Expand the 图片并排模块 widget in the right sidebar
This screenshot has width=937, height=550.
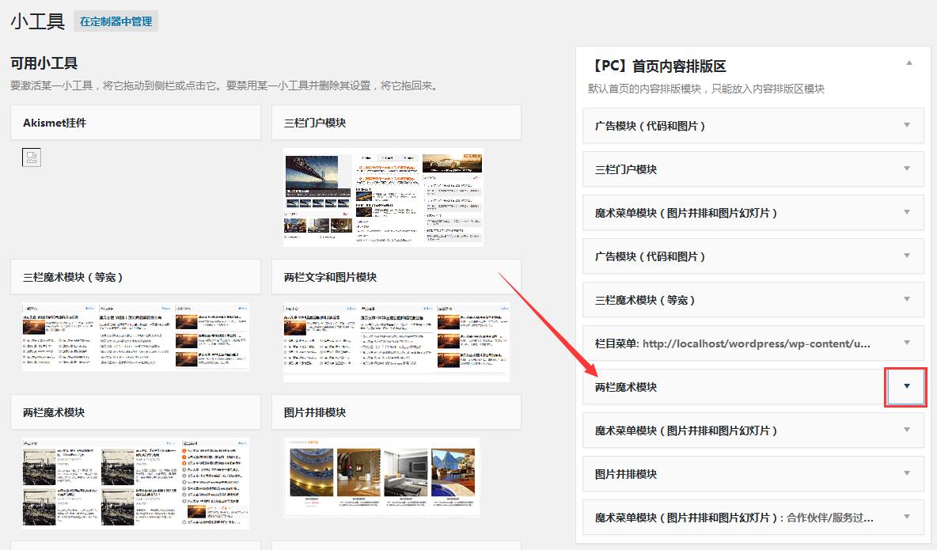907,473
